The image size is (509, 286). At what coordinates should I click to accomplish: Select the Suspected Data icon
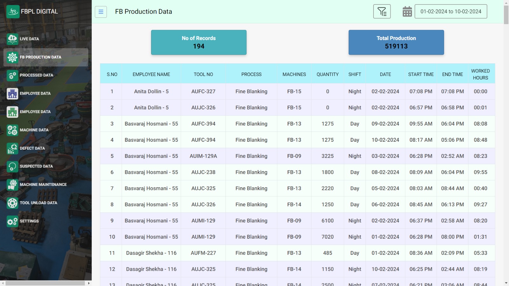(12, 167)
